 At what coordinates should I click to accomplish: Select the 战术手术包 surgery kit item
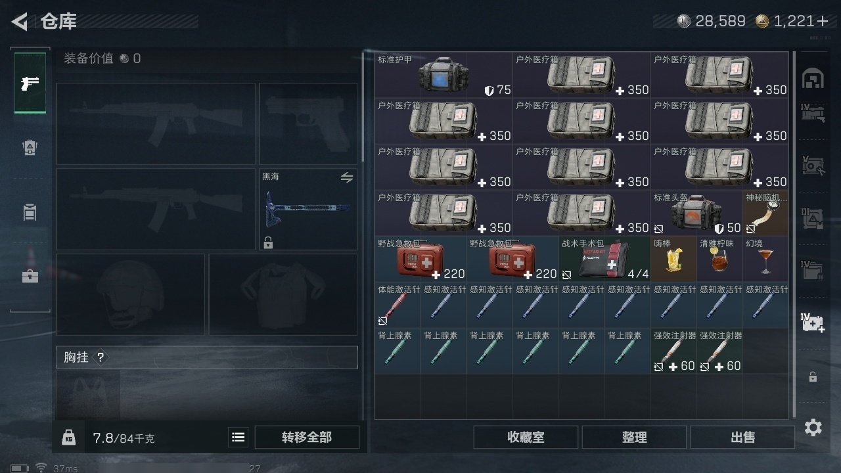pos(604,259)
